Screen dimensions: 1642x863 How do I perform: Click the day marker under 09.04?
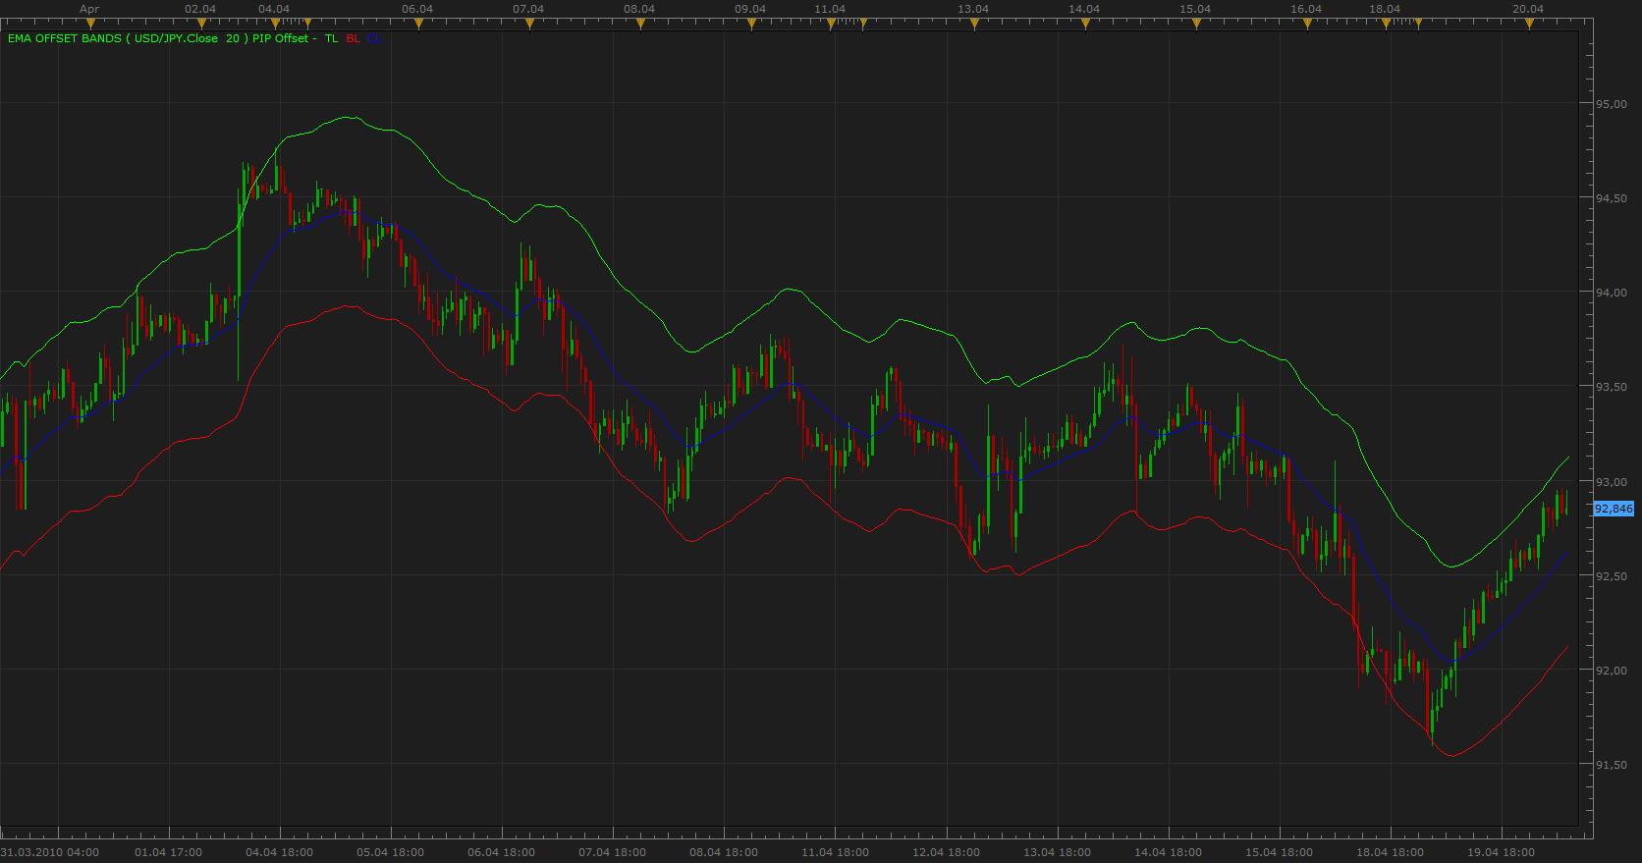[751, 24]
